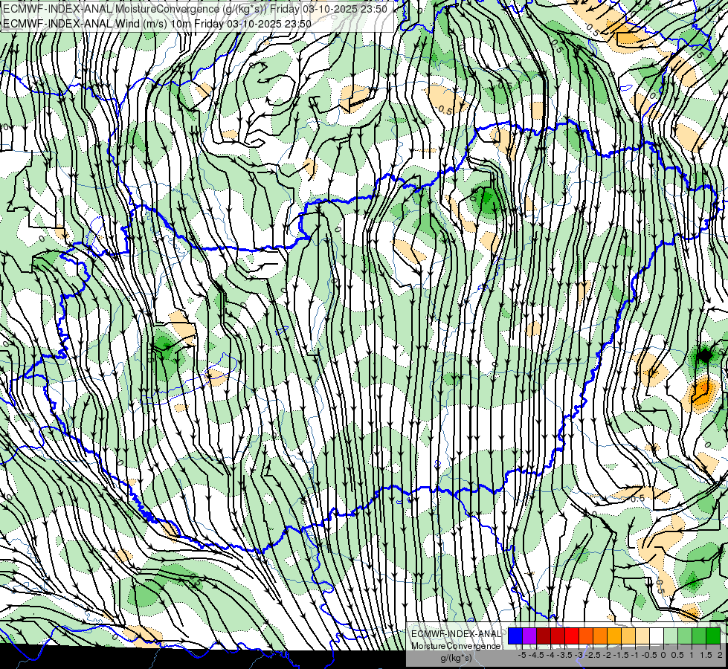Click the black diamond convergence maximum marker
The image size is (728, 669).
click(705, 355)
